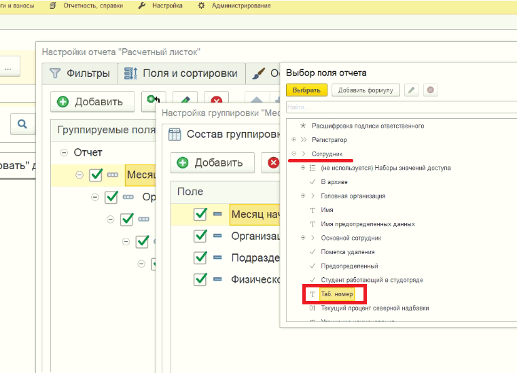Switch to the Поля и сортировки tab
Viewport: 517px width, 373px height.
[181, 73]
